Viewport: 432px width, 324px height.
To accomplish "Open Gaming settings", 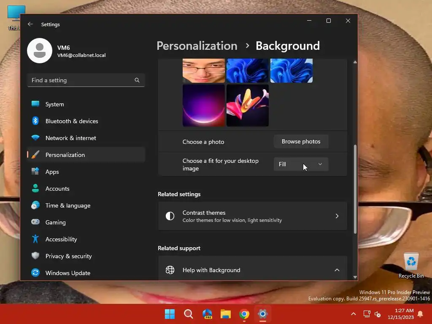I will (x=86, y=222).
